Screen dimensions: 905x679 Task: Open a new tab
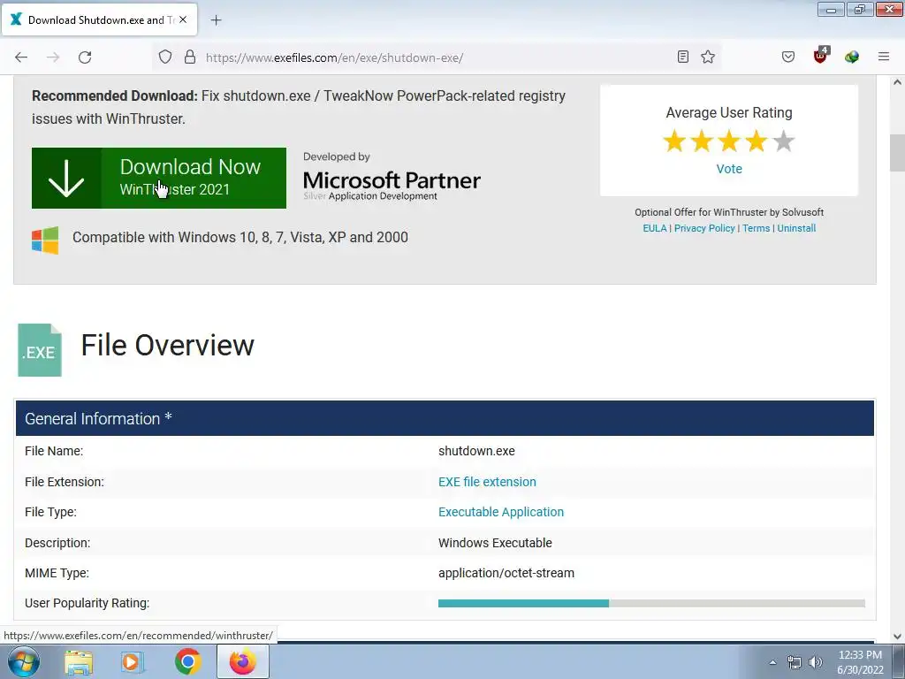click(216, 20)
